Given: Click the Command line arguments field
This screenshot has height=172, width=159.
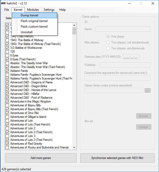Looking at the screenshot, I should [x=117, y=78].
